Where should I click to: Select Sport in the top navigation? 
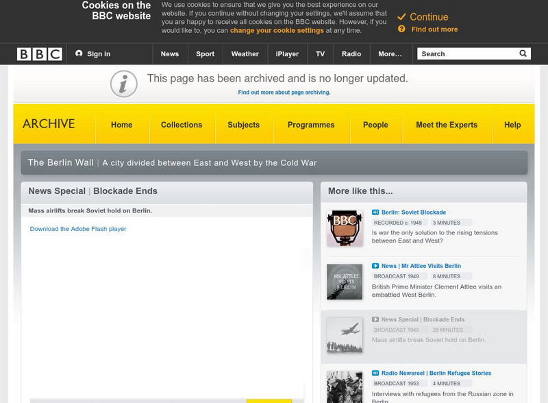point(205,52)
